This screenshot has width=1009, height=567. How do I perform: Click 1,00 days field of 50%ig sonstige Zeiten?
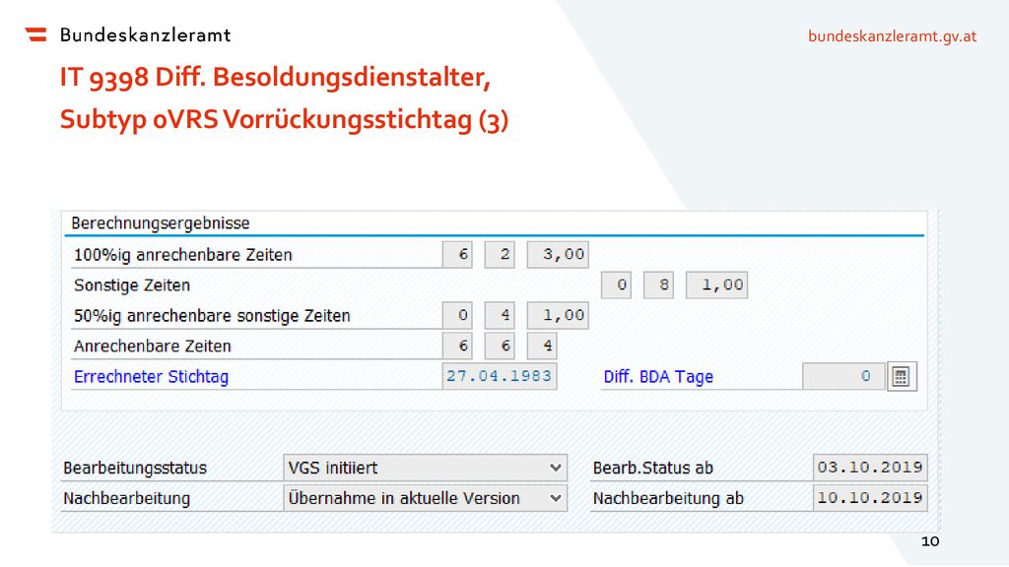pos(558,316)
